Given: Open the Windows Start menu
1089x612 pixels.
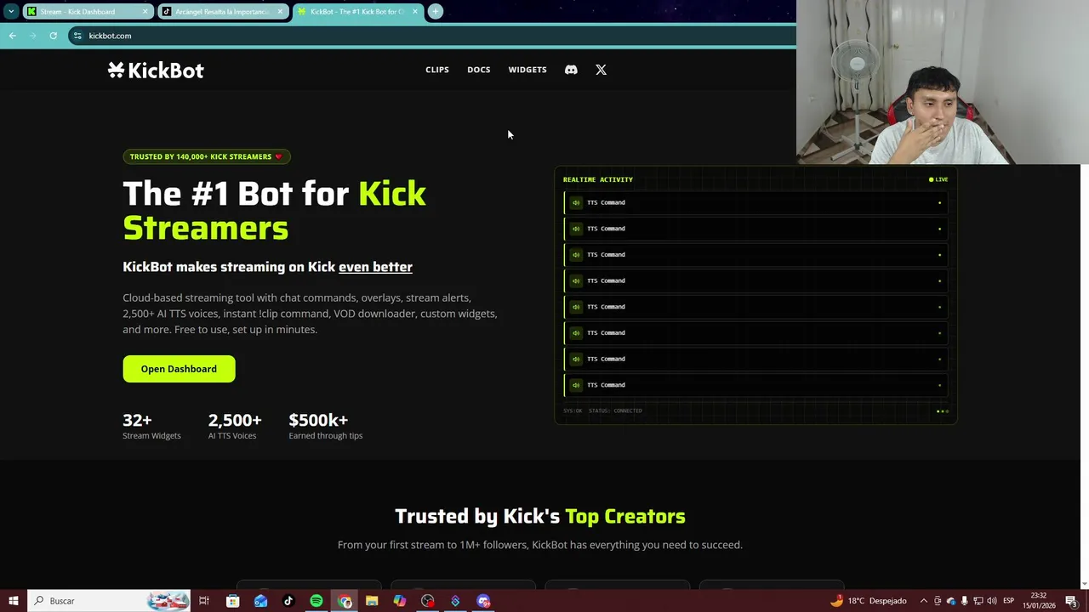Looking at the screenshot, I should 13,601.
